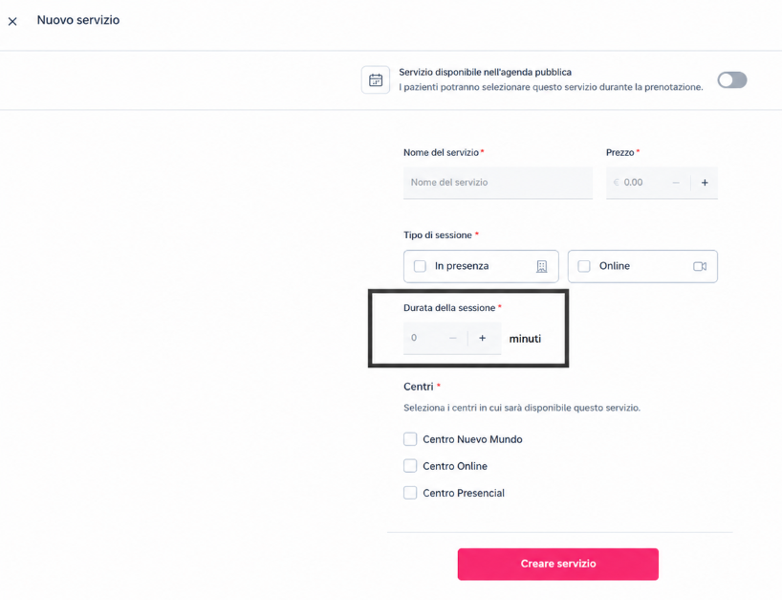The height and width of the screenshot is (600, 782).
Task: Close the Nuovo servizio dialog
Action: [x=12, y=21]
